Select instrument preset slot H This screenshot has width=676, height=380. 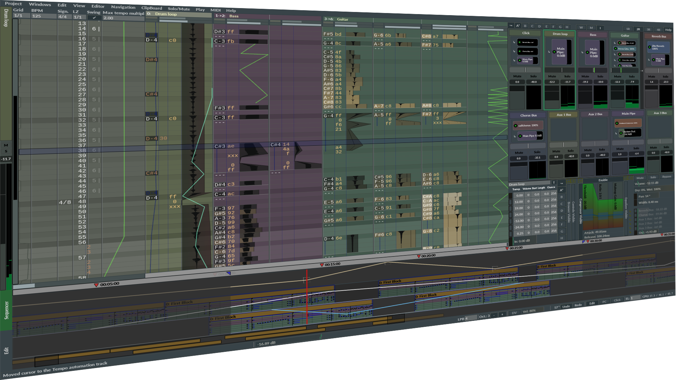[x=562, y=238]
